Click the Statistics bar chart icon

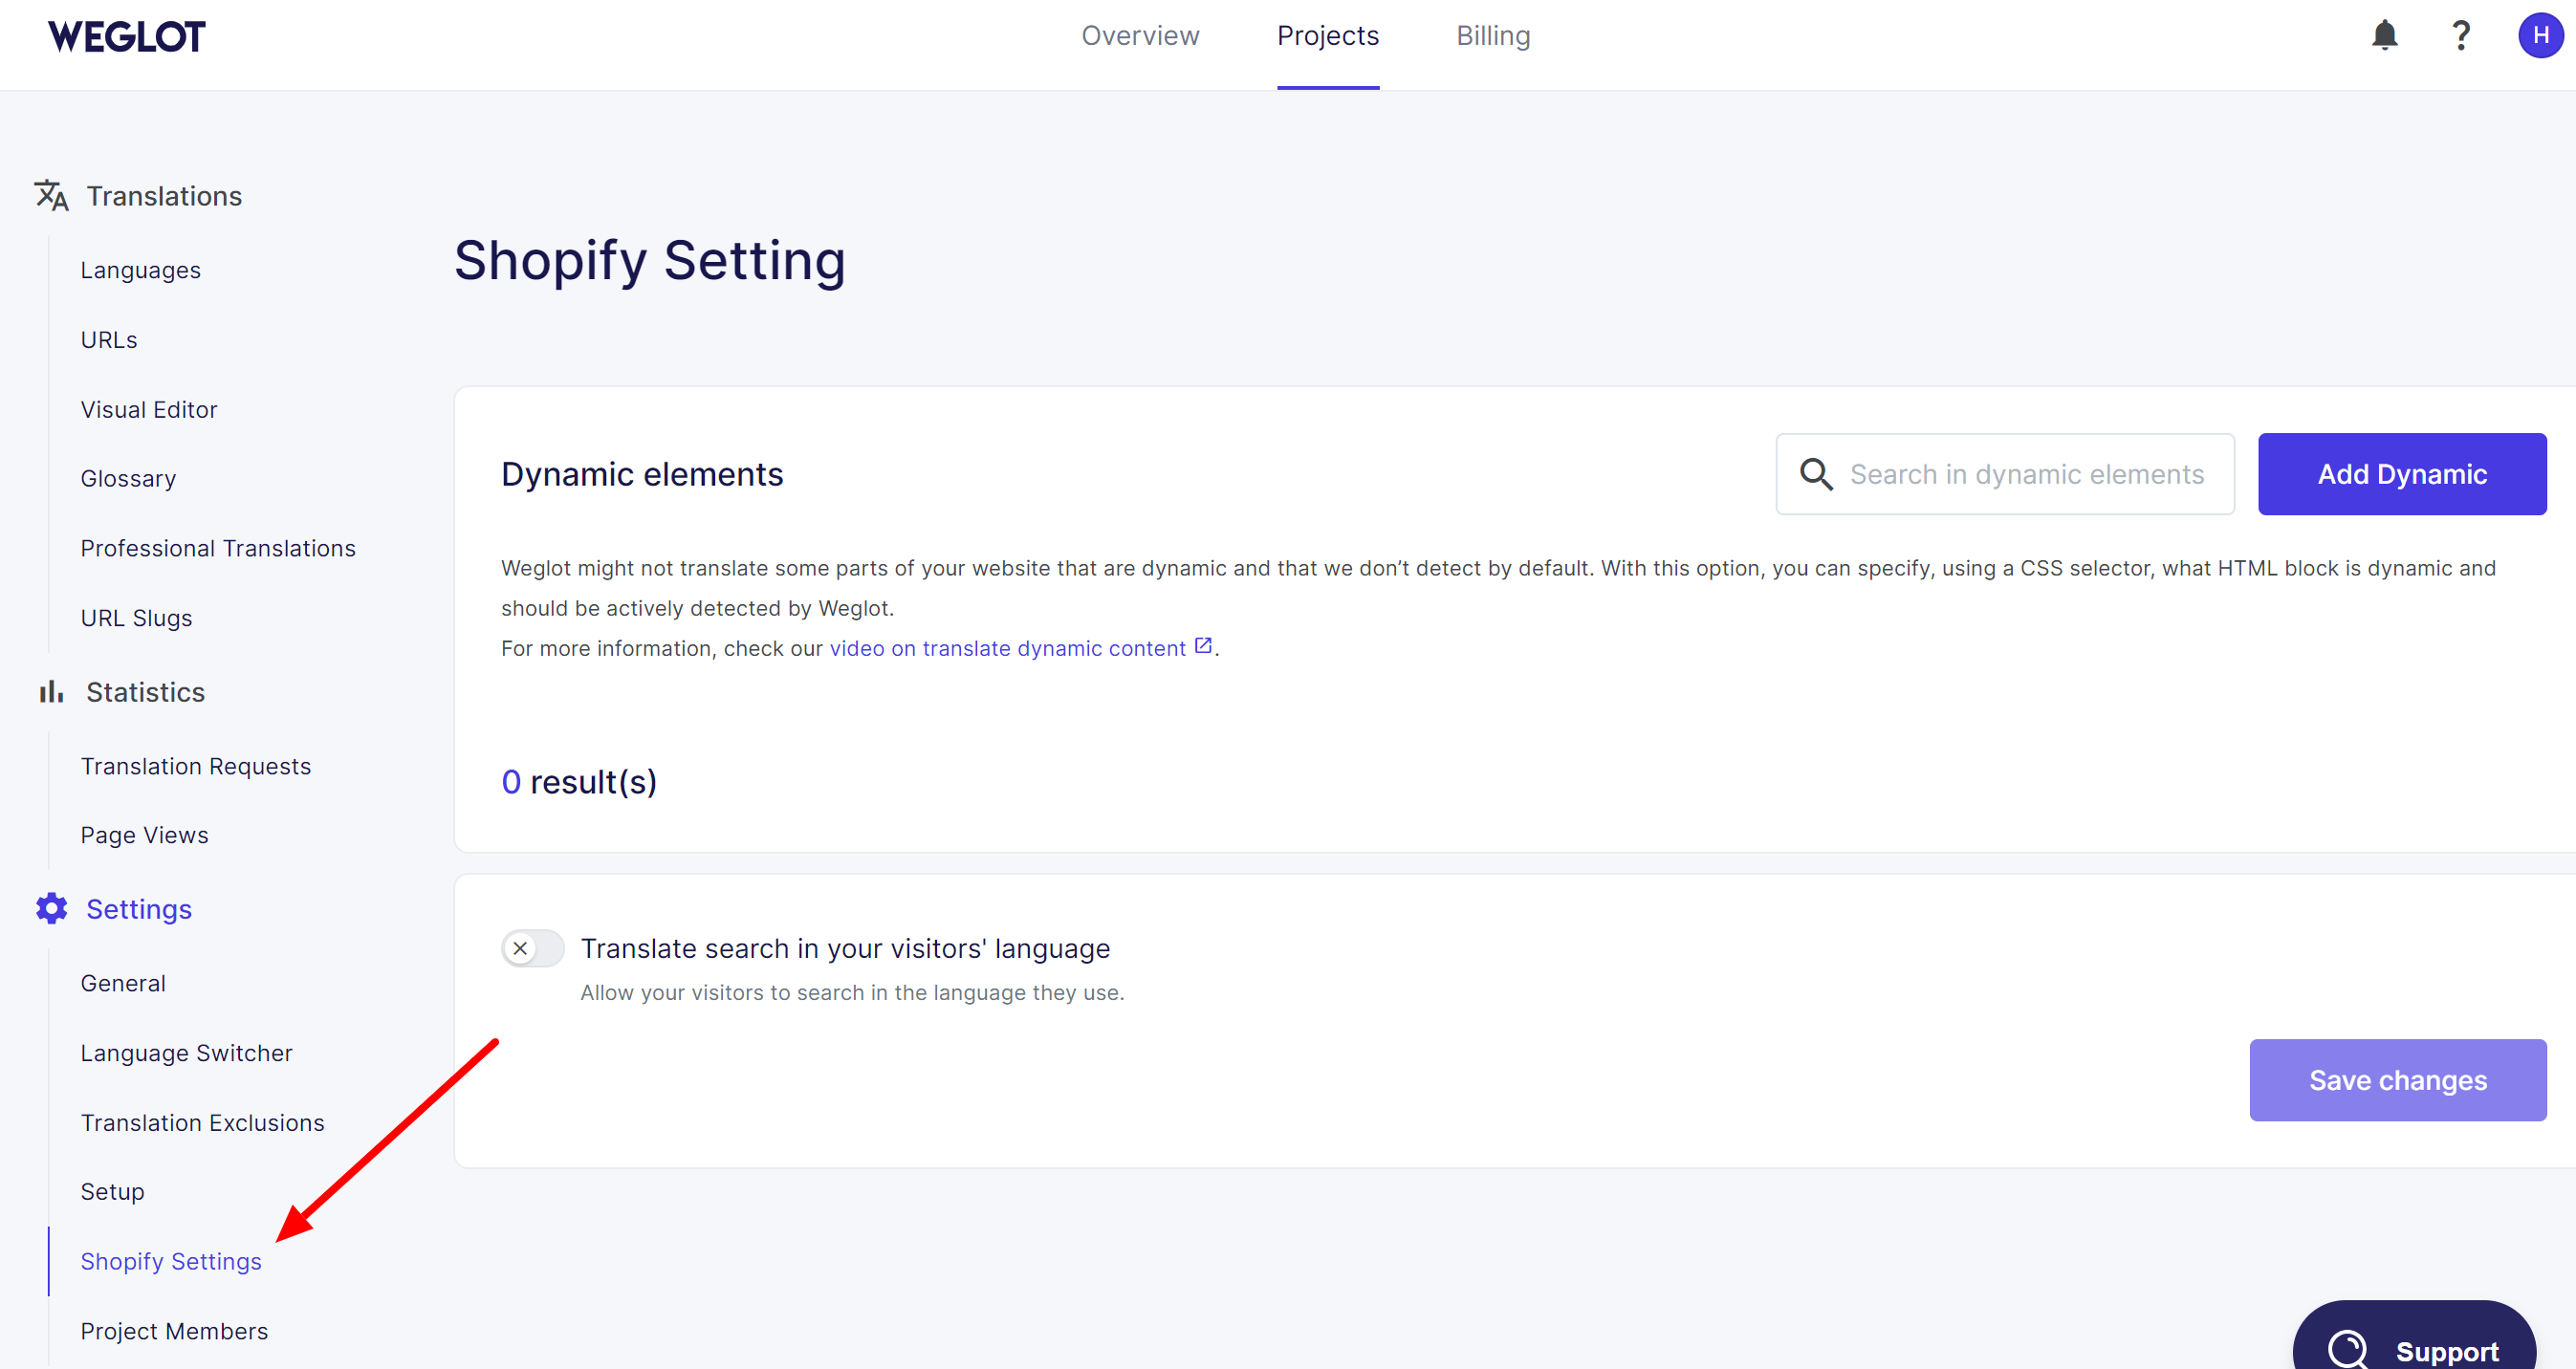tap(51, 691)
